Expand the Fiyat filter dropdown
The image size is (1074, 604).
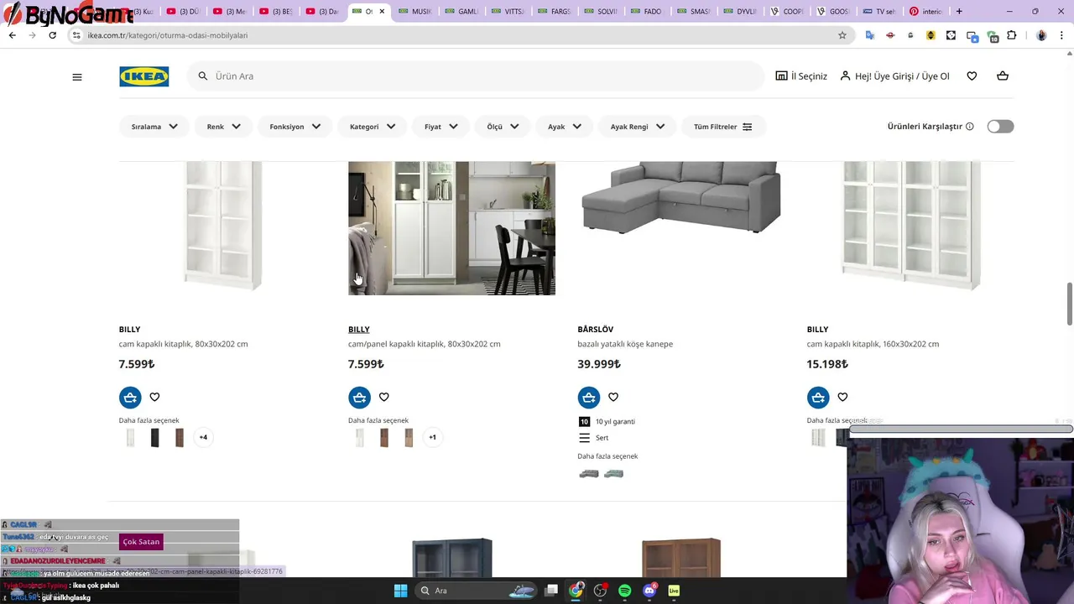tap(441, 127)
